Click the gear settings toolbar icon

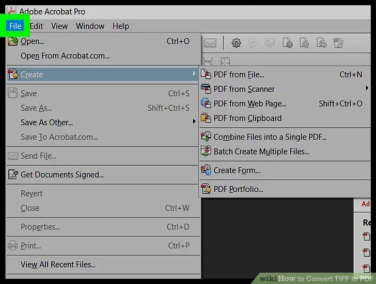236,43
